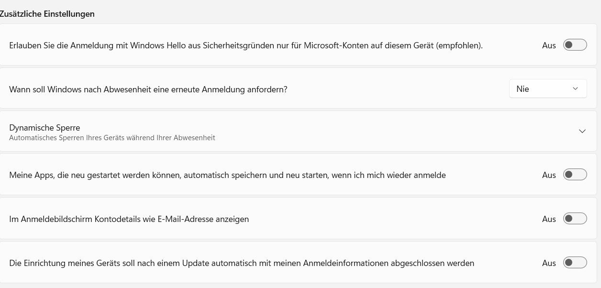Toggle the Windows Hello sign-in only switch
The image size is (601, 288).
(x=575, y=45)
